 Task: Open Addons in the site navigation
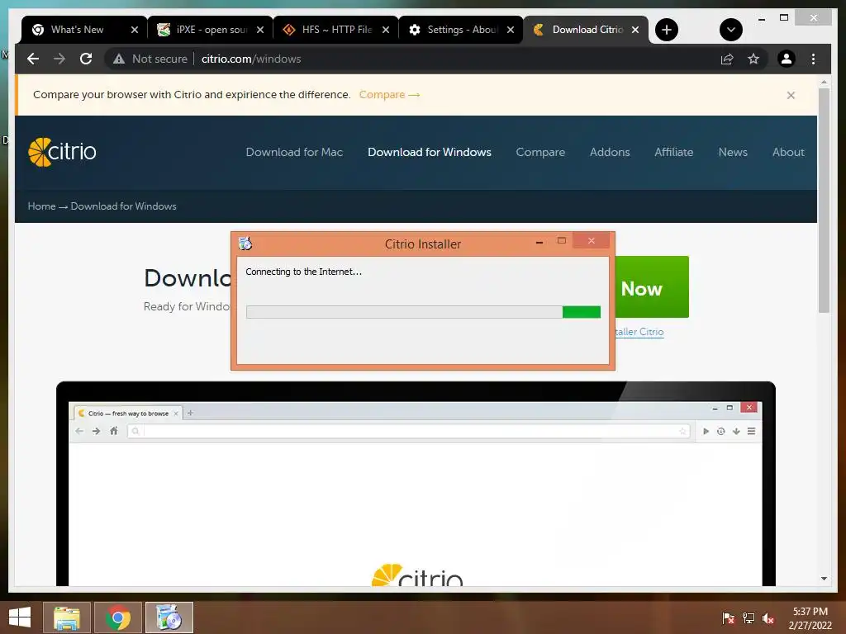(x=610, y=152)
